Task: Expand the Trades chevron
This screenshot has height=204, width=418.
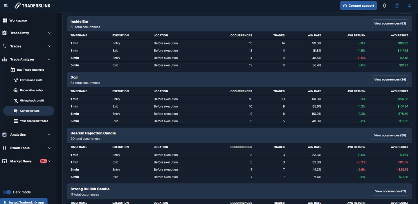Action: (x=49, y=46)
